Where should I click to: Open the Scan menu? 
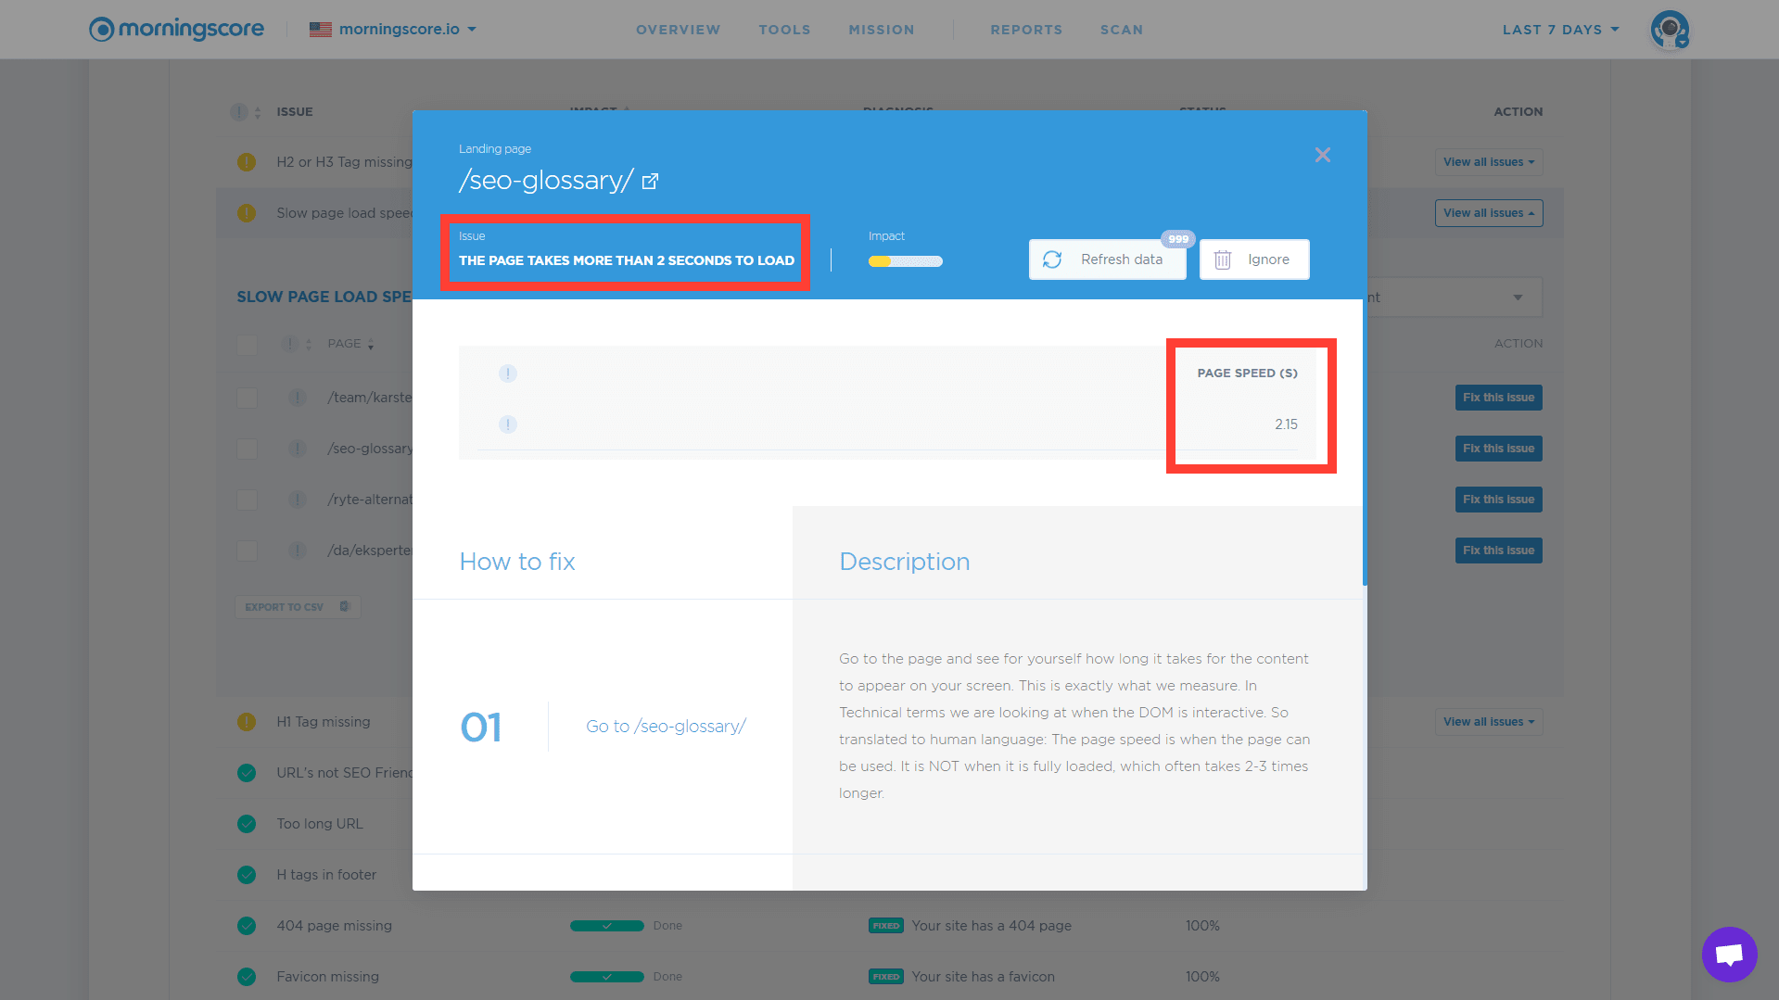[1122, 30]
